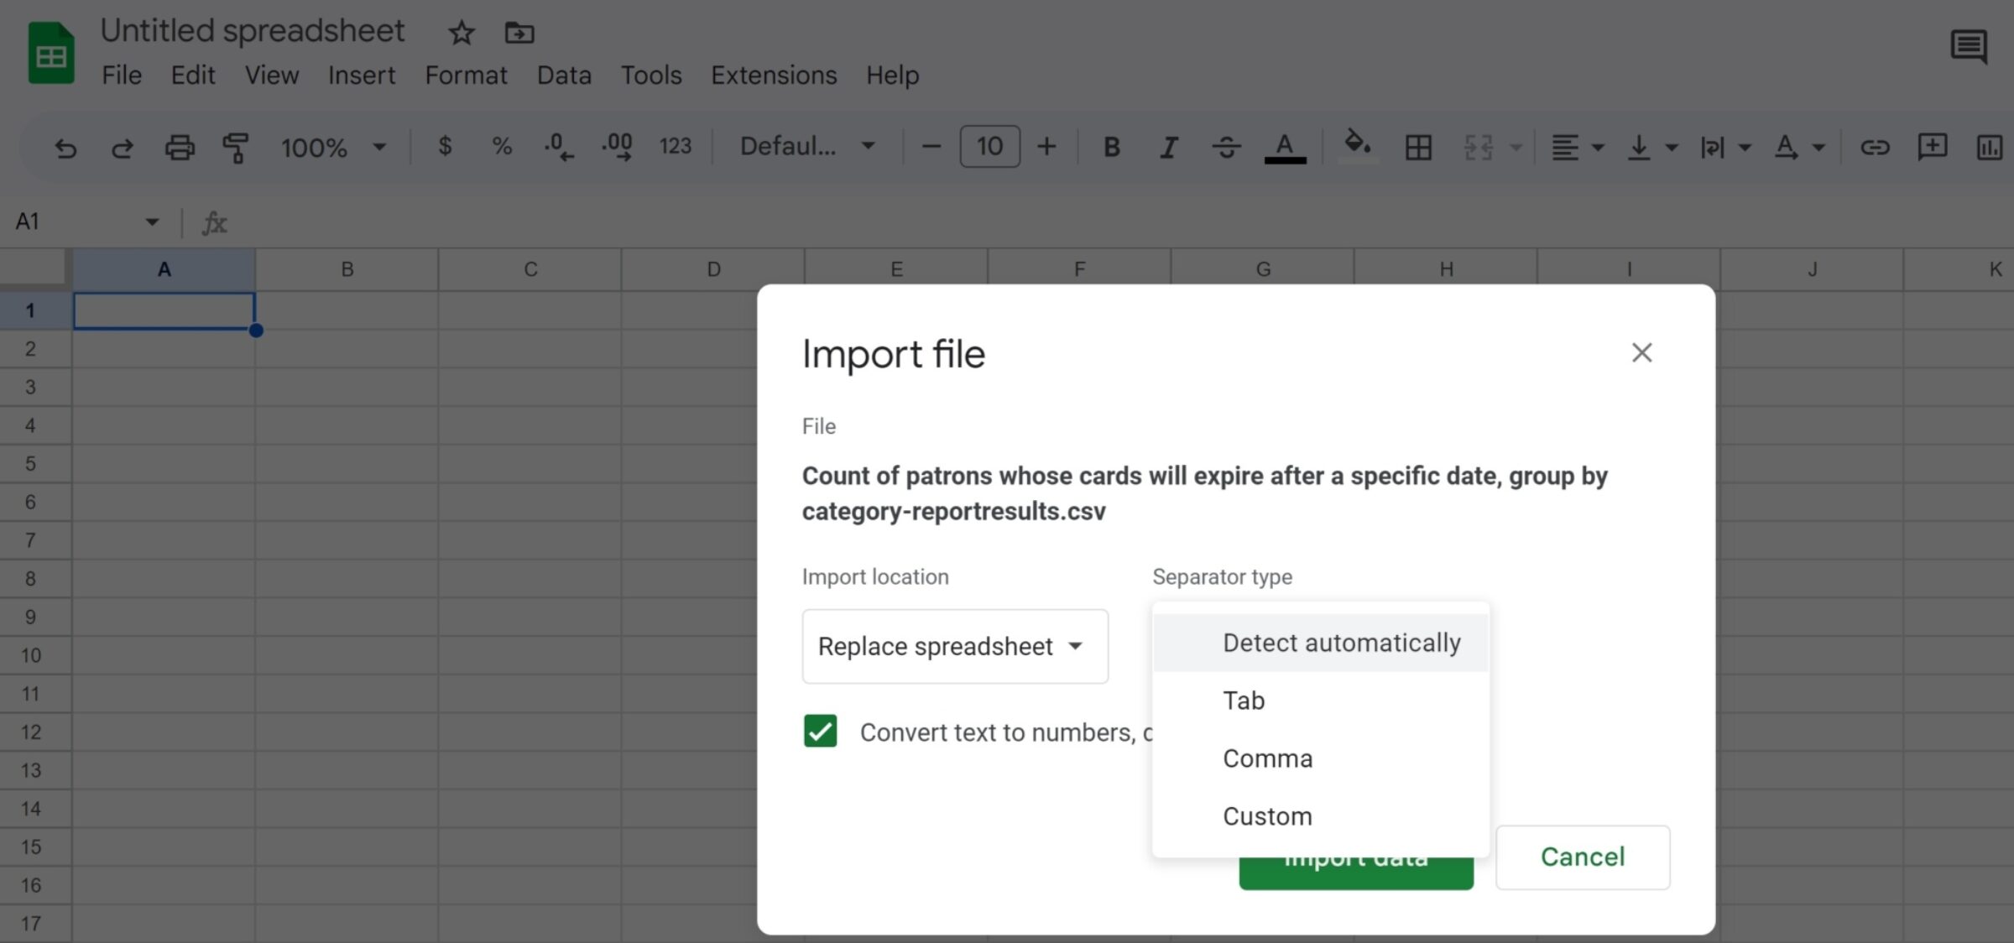Star the Untitled spreadsheet

(462, 34)
